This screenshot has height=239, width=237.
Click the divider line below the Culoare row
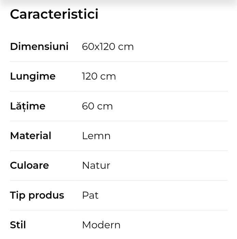click(x=119, y=180)
